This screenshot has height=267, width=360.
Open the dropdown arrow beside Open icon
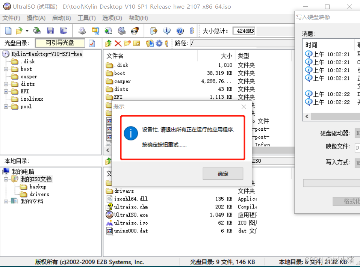coord(27,31)
